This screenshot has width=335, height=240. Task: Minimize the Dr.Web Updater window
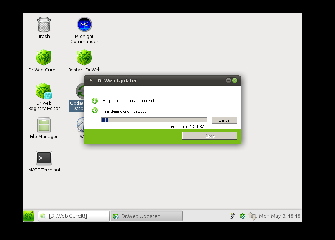click(228, 80)
